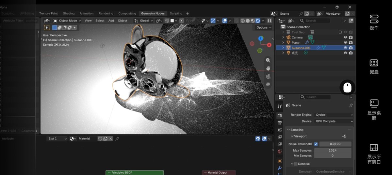The width and height of the screenshot is (392, 175).
Task: Open the Zoom in/out viewport gizmo
Action: click(x=268, y=60)
